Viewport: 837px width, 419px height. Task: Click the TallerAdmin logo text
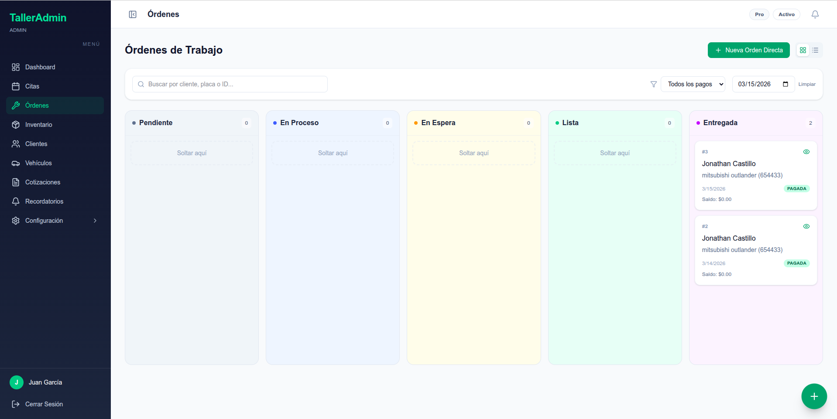pos(38,18)
